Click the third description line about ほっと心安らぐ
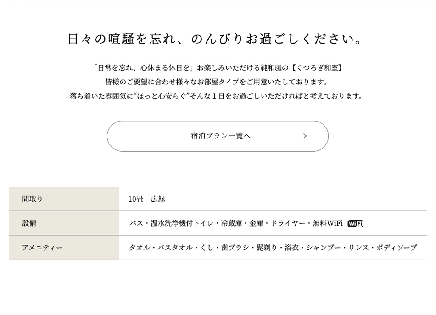Viewport: 436px width, 315px height. pyautogui.click(x=217, y=96)
